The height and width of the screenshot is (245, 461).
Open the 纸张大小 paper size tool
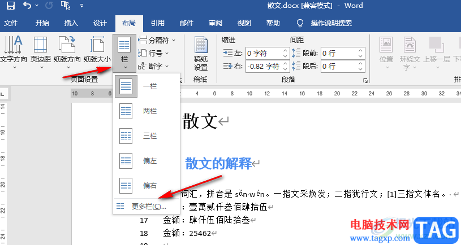point(97,53)
